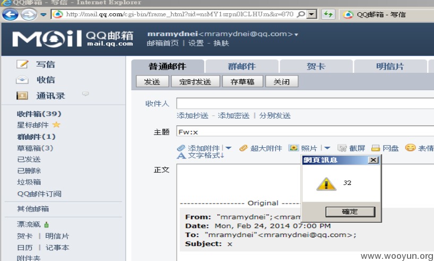Click the address bar URL field
The height and width of the screenshot is (261, 434).
point(180,14)
